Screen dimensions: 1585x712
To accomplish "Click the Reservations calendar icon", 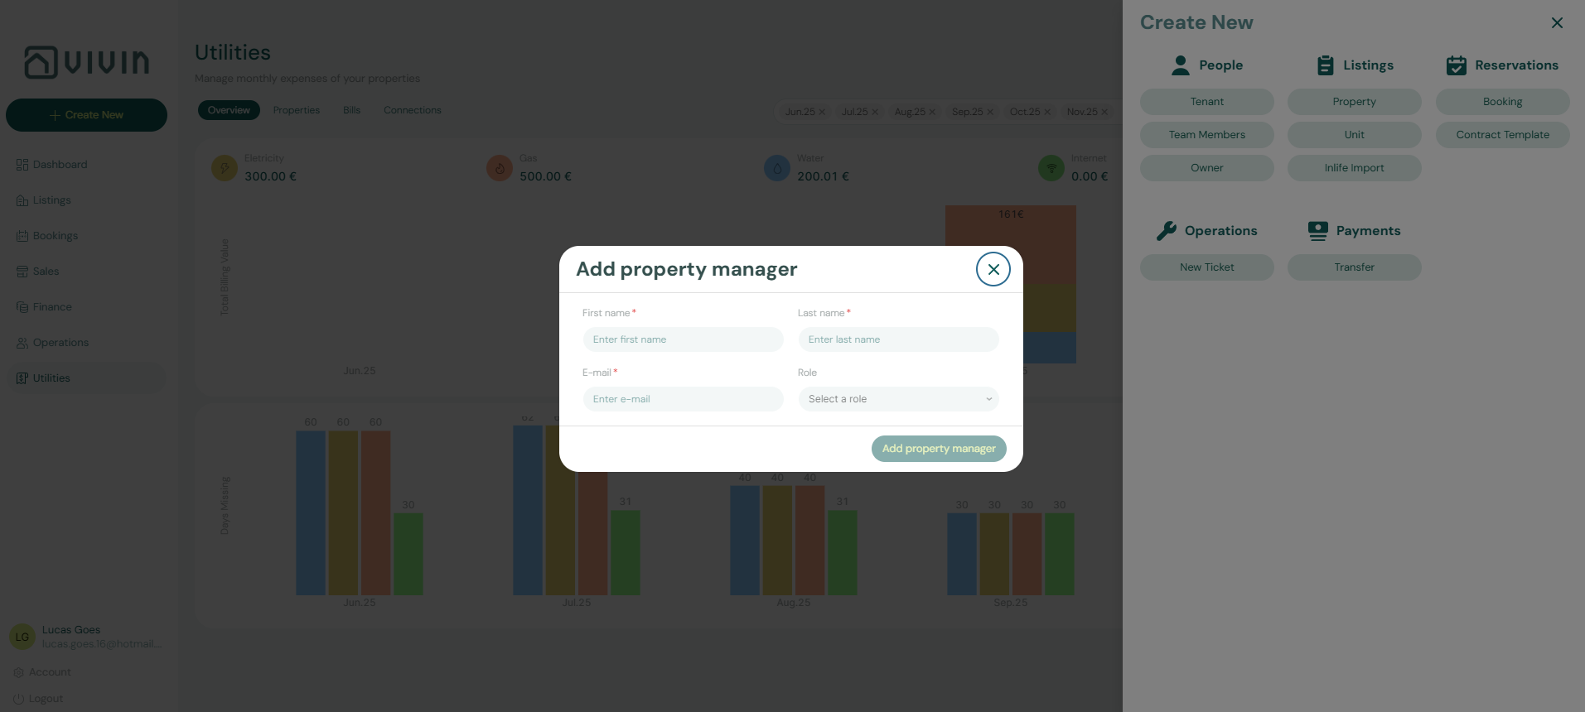I will point(1457,65).
